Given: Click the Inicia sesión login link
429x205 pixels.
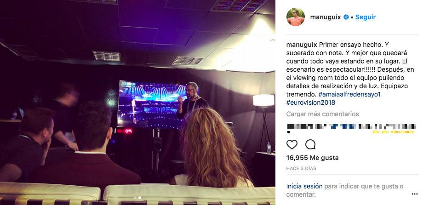Looking at the screenshot, I should pos(304,187).
